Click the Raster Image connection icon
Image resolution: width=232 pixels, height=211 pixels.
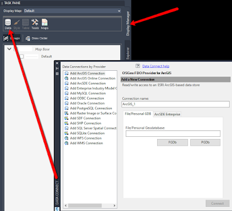coord(67,113)
